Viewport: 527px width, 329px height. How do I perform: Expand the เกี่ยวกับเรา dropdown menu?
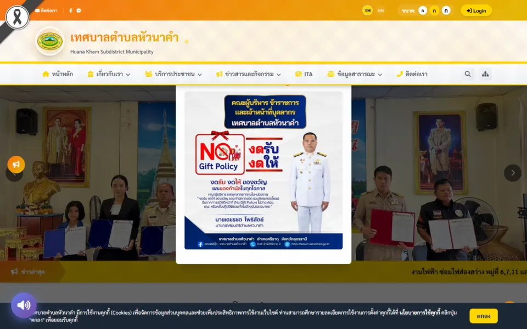point(109,74)
